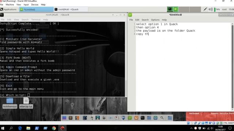This screenshot has width=234, height=131.
Task: Open the Windows Defender shield tray icon
Action: tap(200, 128)
